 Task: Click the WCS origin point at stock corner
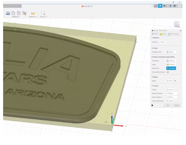pyautogui.click(x=112, y=125)
